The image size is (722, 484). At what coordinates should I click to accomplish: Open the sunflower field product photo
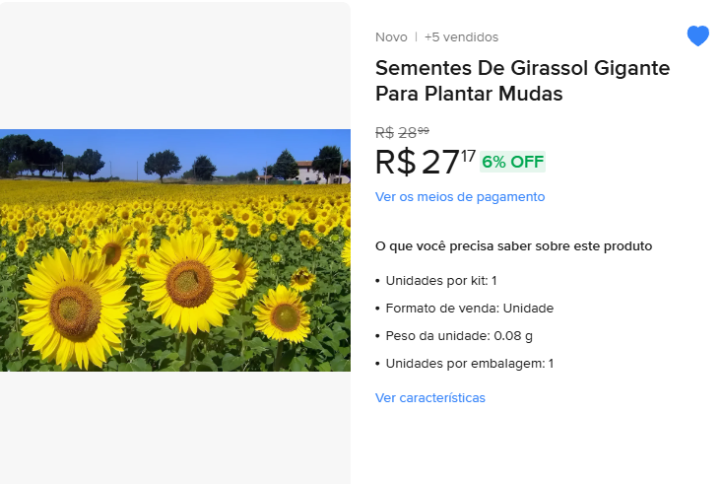point(175,250)
